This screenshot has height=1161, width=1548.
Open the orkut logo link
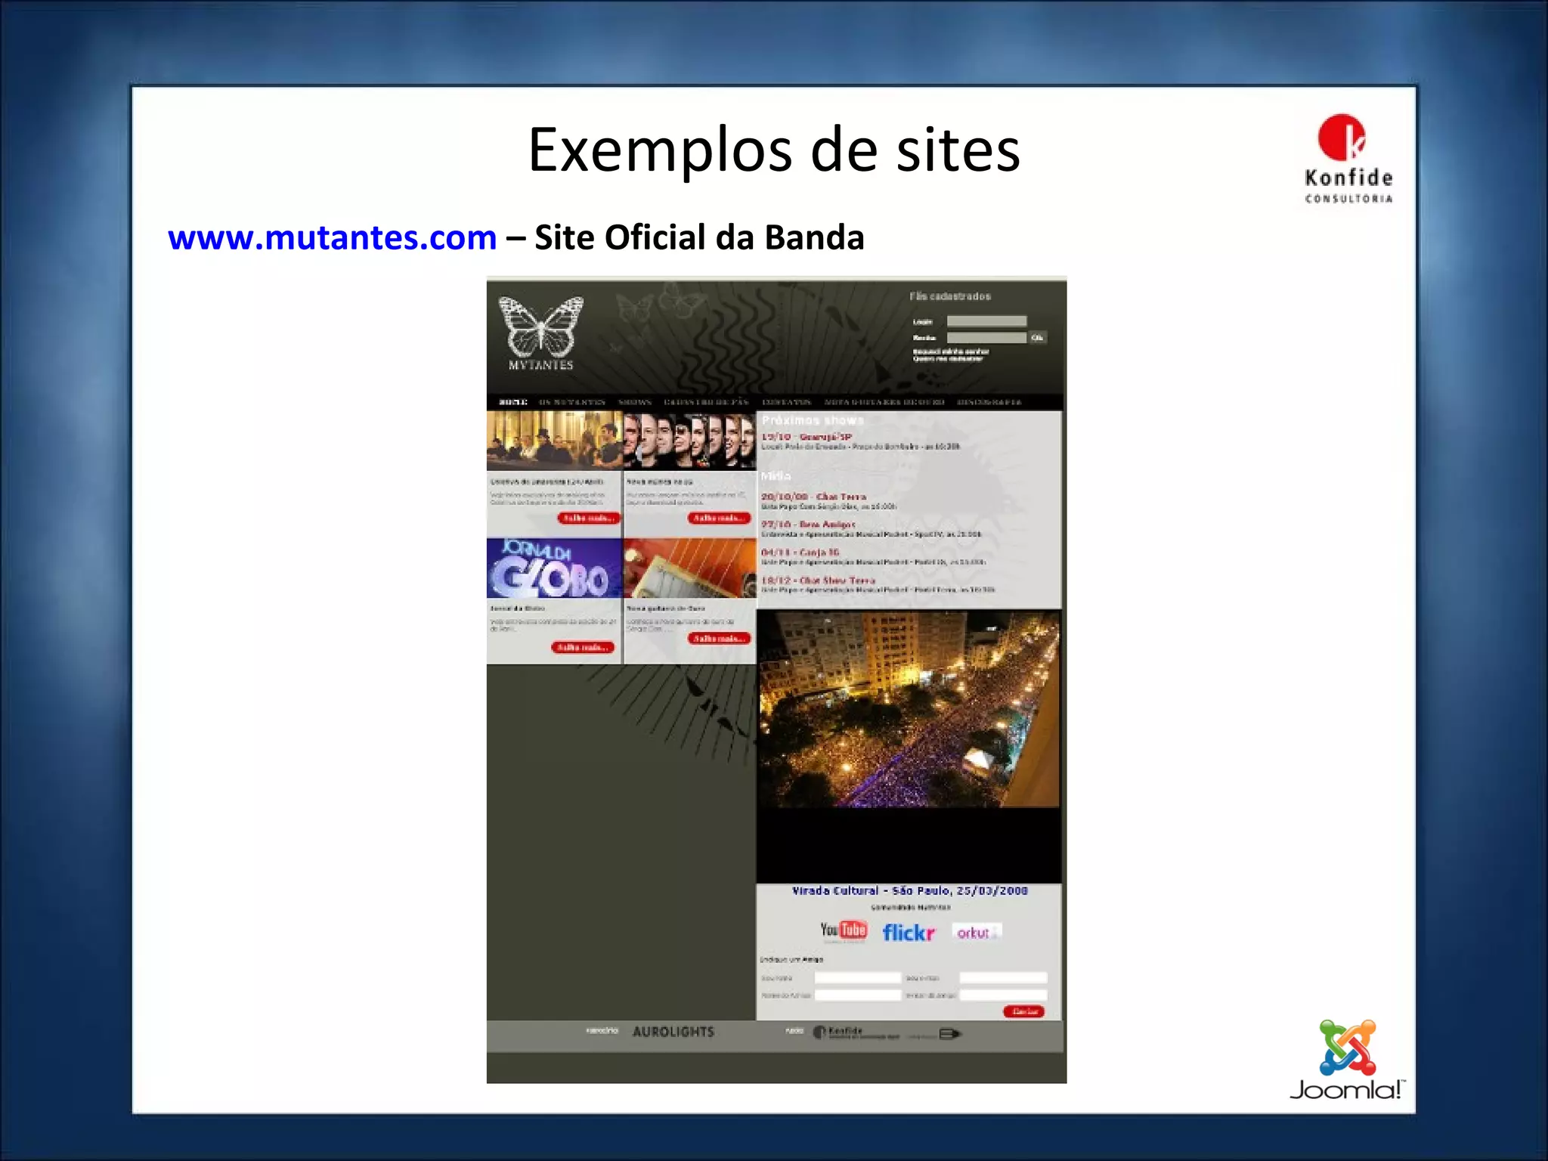[x=976, y=933]
